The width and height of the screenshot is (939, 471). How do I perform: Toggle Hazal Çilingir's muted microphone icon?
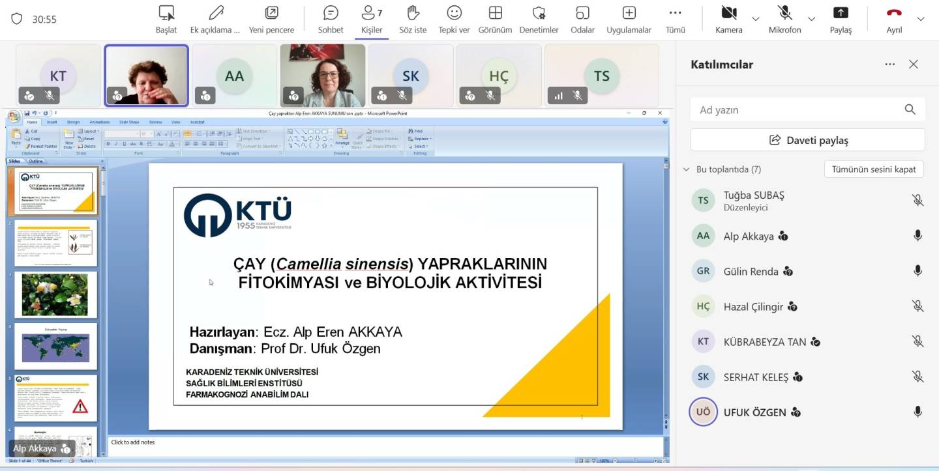click(x=917, y=306)
